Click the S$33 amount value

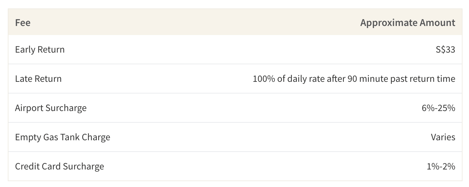(x=446, y=50)
